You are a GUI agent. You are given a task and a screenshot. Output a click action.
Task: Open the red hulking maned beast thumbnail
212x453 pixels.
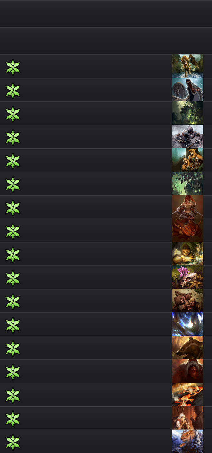coord(188,371)
